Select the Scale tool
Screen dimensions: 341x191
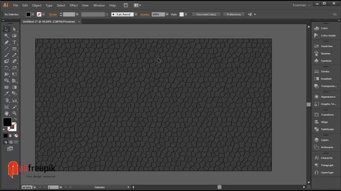point(14,68)
